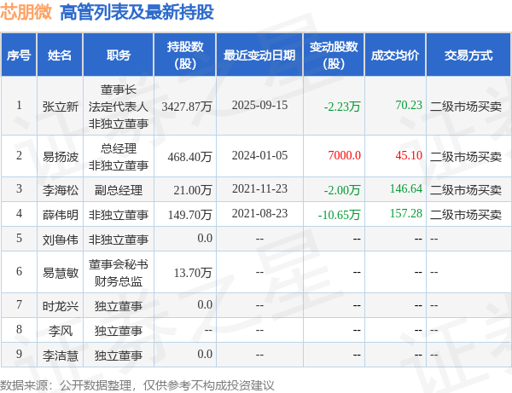Viewport: 512px width, 393px height.
Task: Click the holding value 21.00万
Action: [x=193, y=190]
